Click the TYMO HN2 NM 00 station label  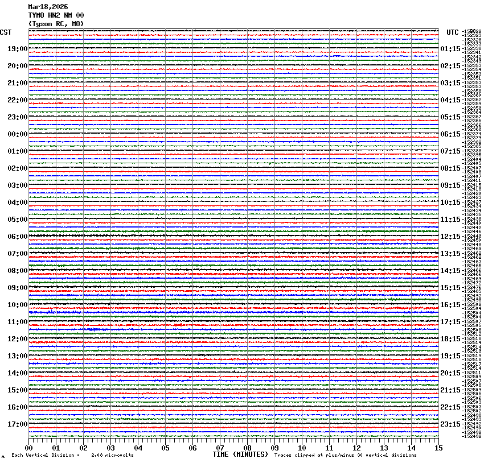pos(56,15)
